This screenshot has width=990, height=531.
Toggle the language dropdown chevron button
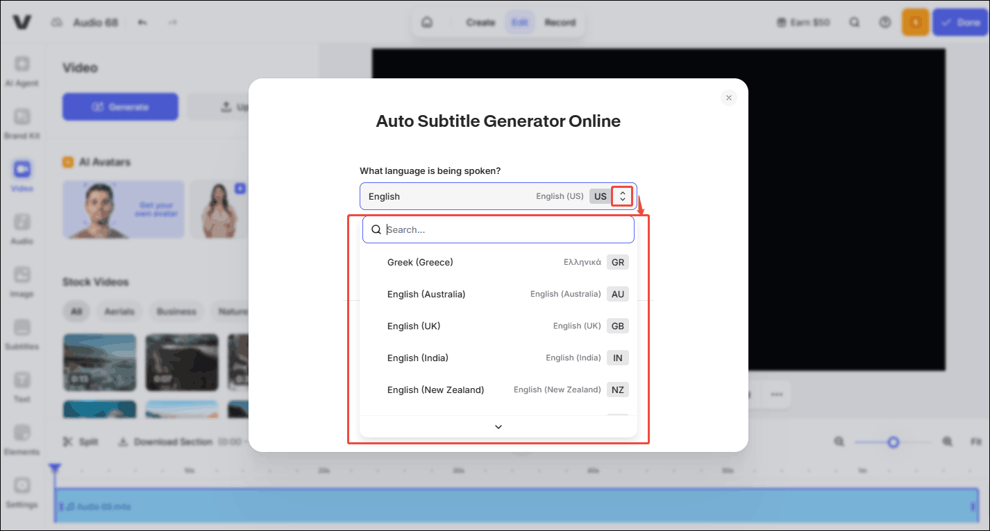click(622, 196)
